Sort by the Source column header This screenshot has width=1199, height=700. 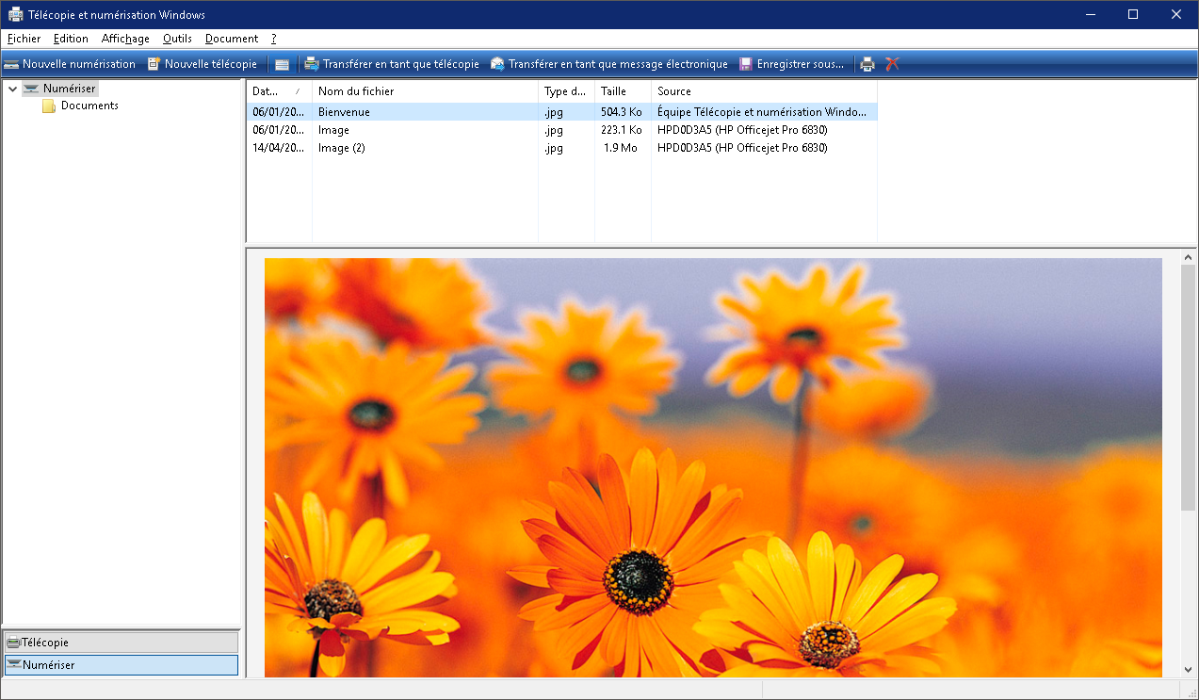(x=764, y=91)
